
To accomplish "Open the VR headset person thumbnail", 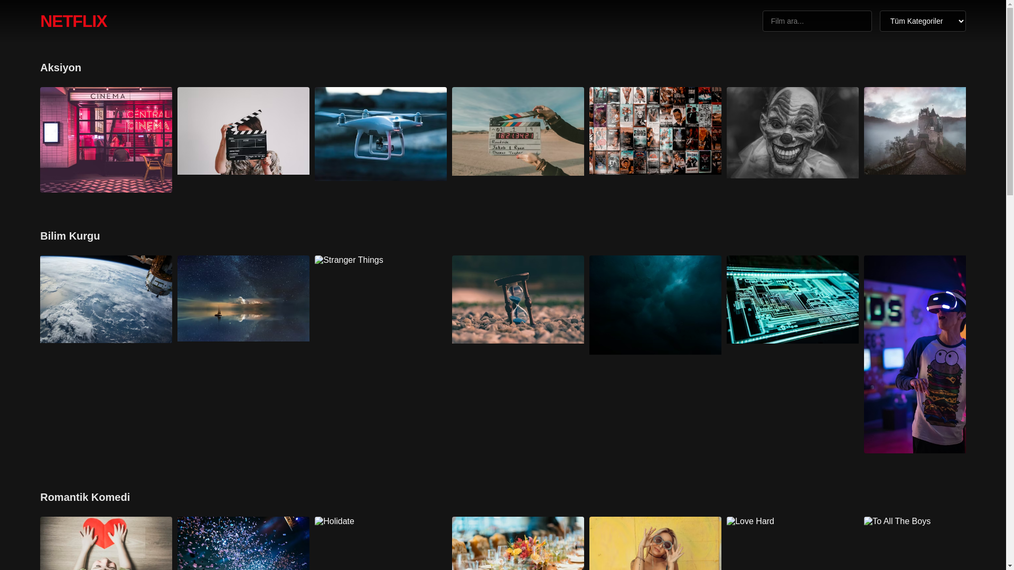I will coord(915,354).
